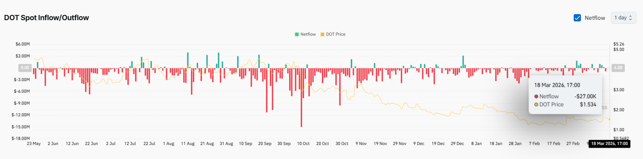Click the largest red outflow bar near 10 Oct

click(x=301, y=97)
